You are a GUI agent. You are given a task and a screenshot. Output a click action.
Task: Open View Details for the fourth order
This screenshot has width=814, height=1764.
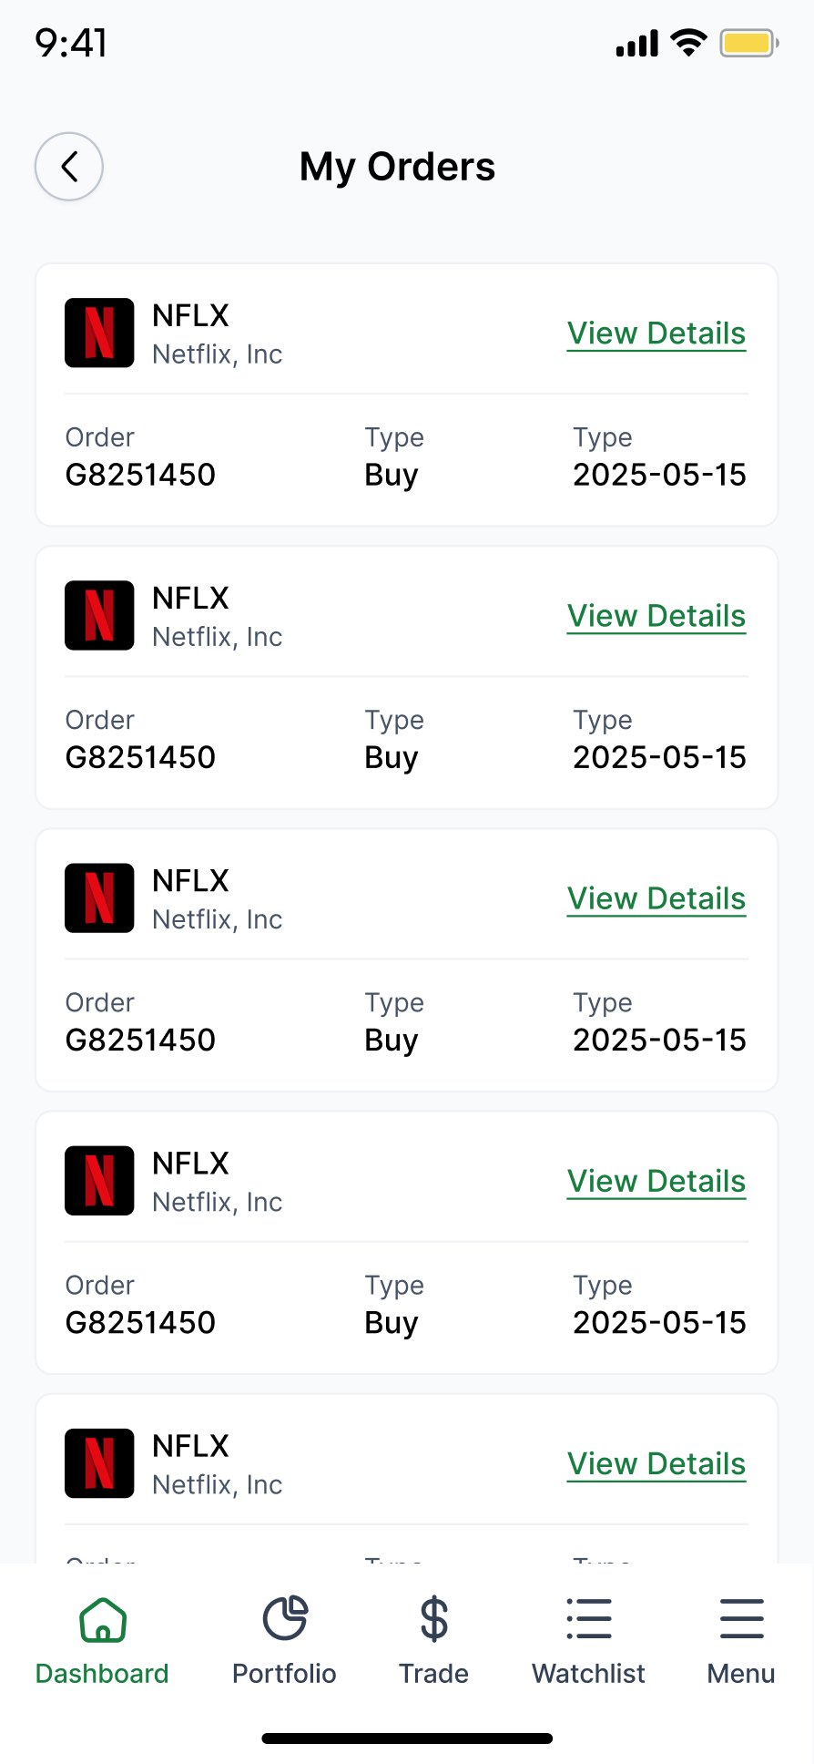click(656, 1181)
